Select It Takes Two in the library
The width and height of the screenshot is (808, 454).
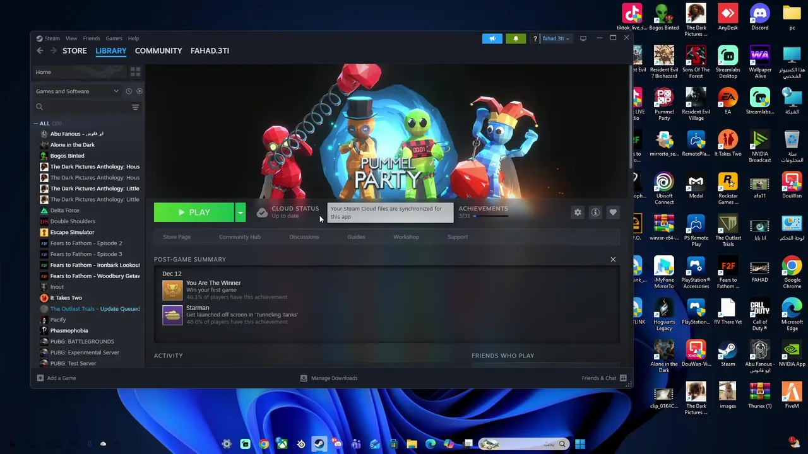click(x=66, y=298)
